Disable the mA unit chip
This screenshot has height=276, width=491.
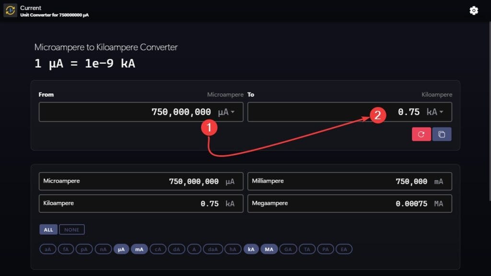(140, 249)
